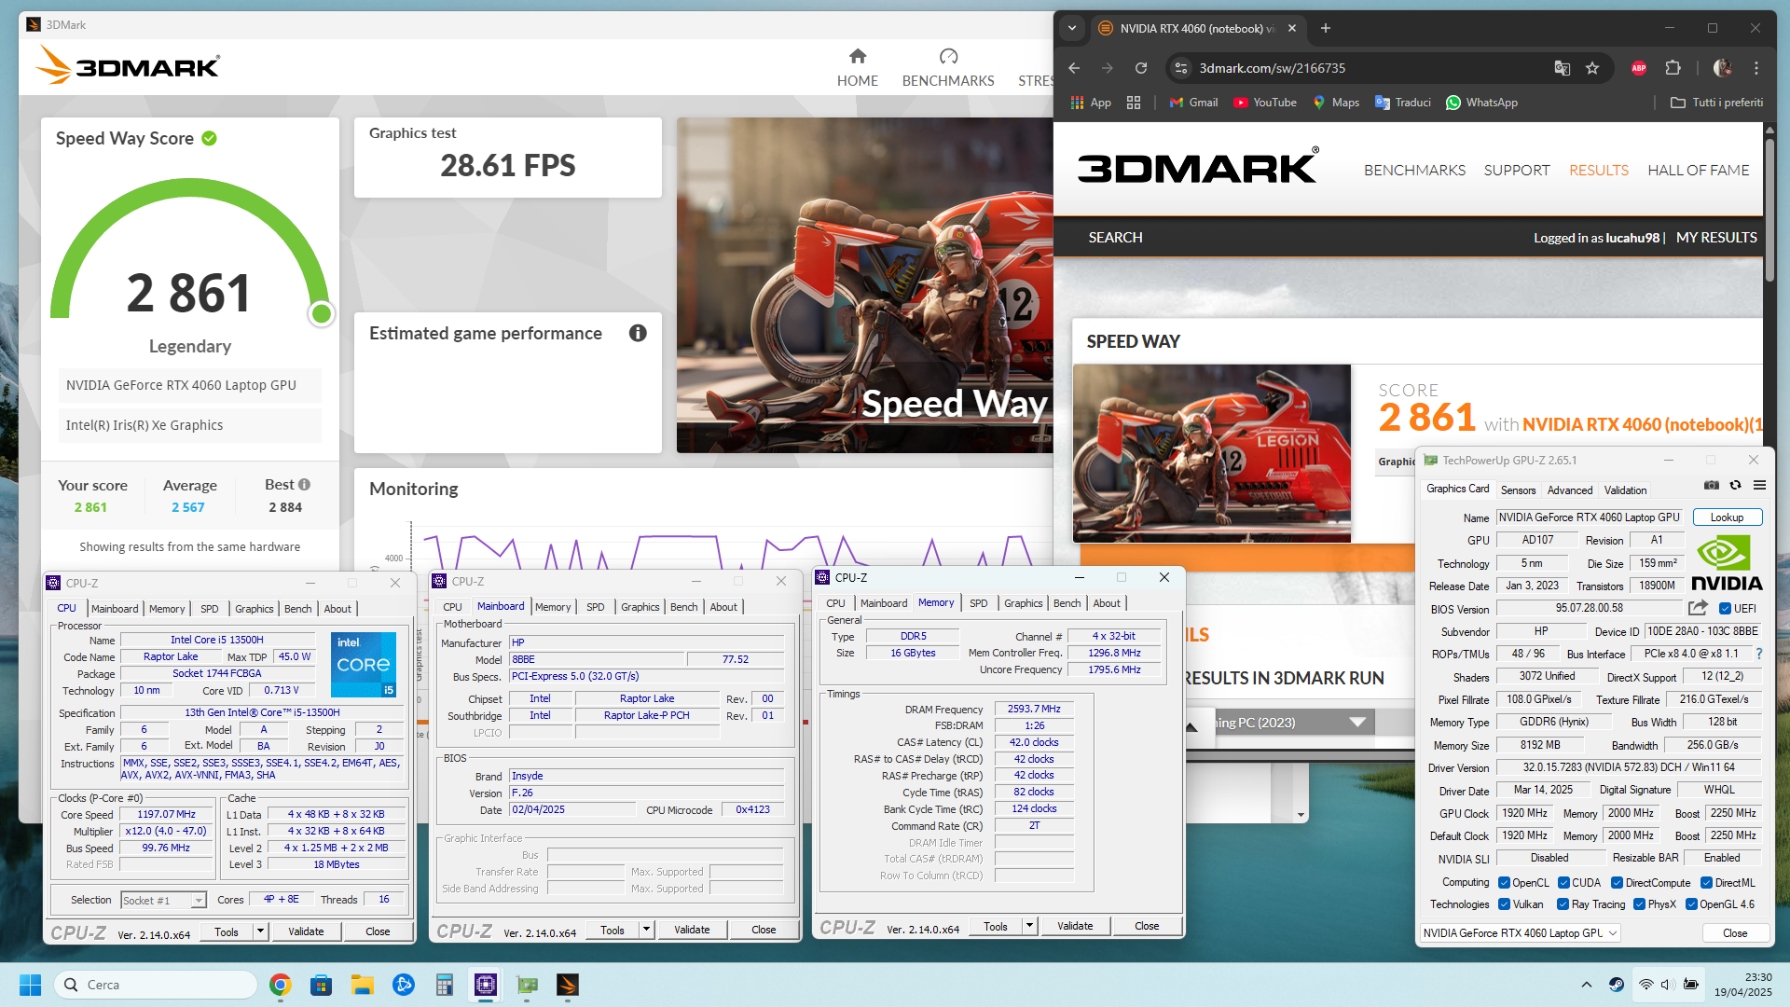The image size is (1790, 1007).
Task: Open the ABP extension icon
Action: [1639, 68]
